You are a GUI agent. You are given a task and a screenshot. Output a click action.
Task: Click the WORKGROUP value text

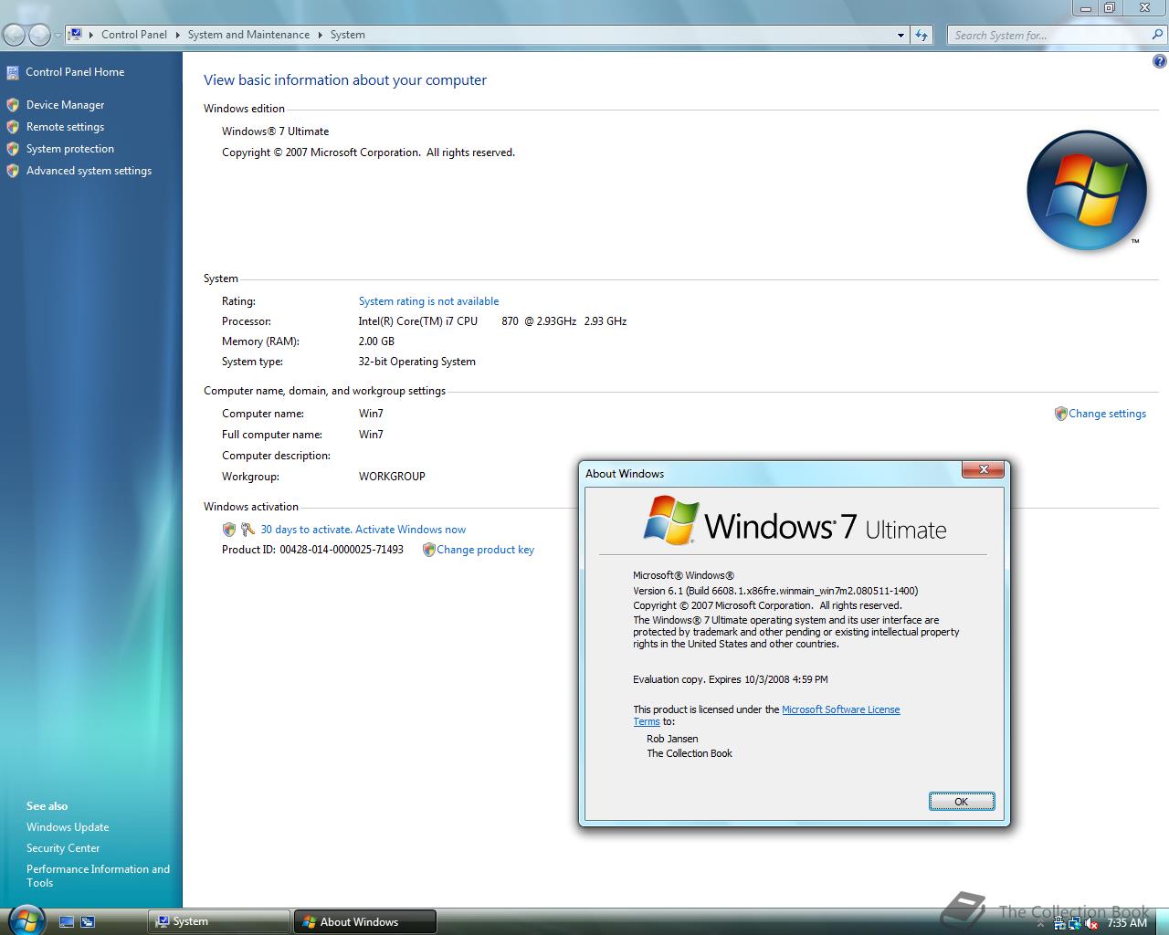click(392, 477)
